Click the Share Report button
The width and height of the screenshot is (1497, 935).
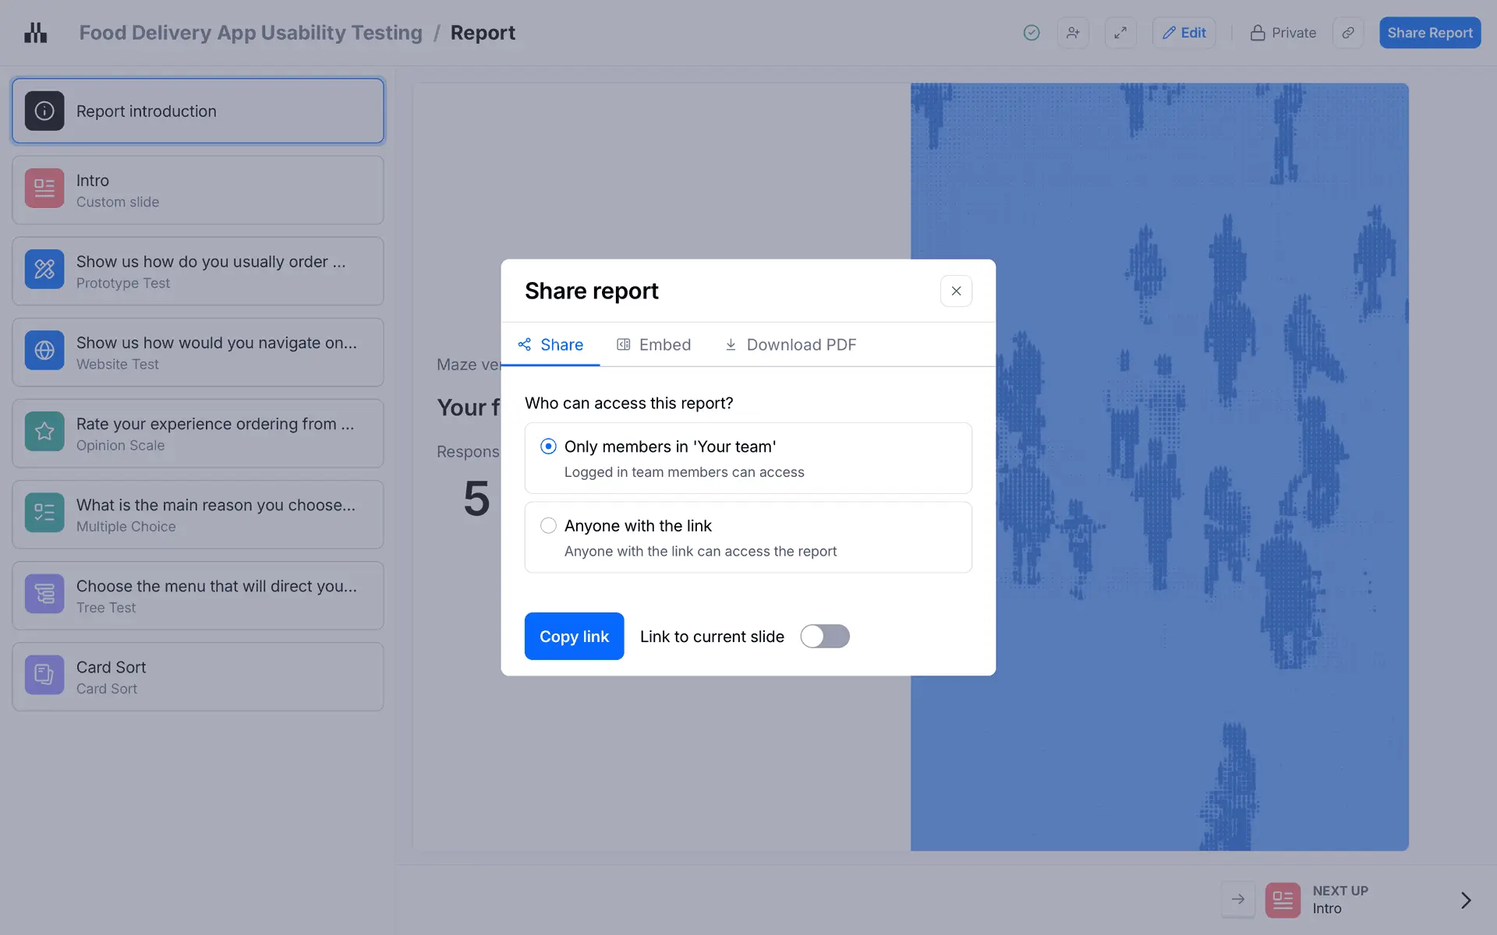click(1429, 33)
